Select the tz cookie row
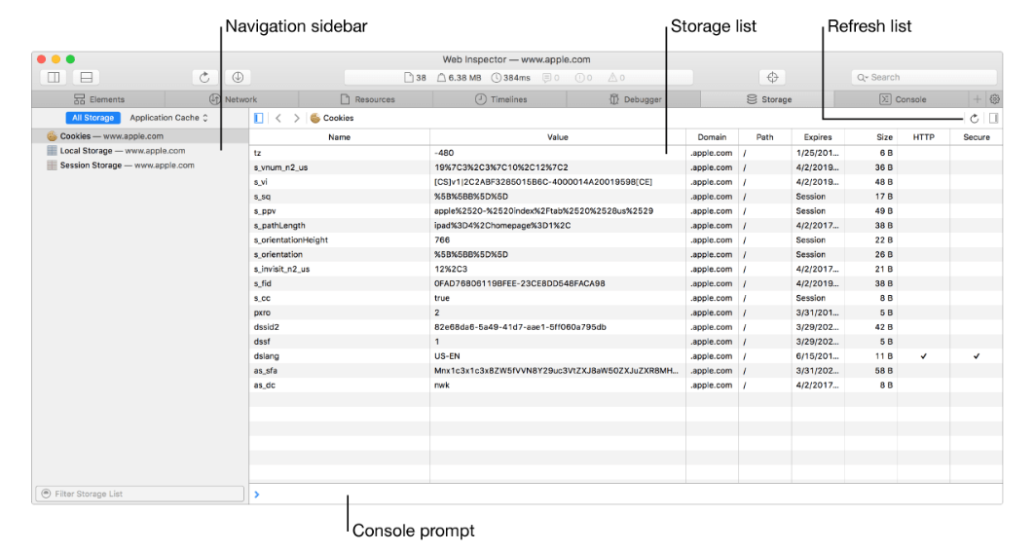Image resolution: width=1034 pixels, height=552 pixels. tap(625, 153)
